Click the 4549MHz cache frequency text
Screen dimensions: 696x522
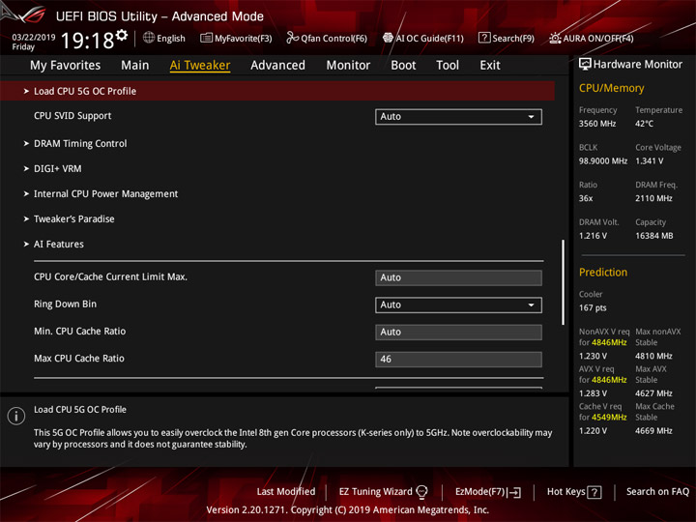(609, 418)
